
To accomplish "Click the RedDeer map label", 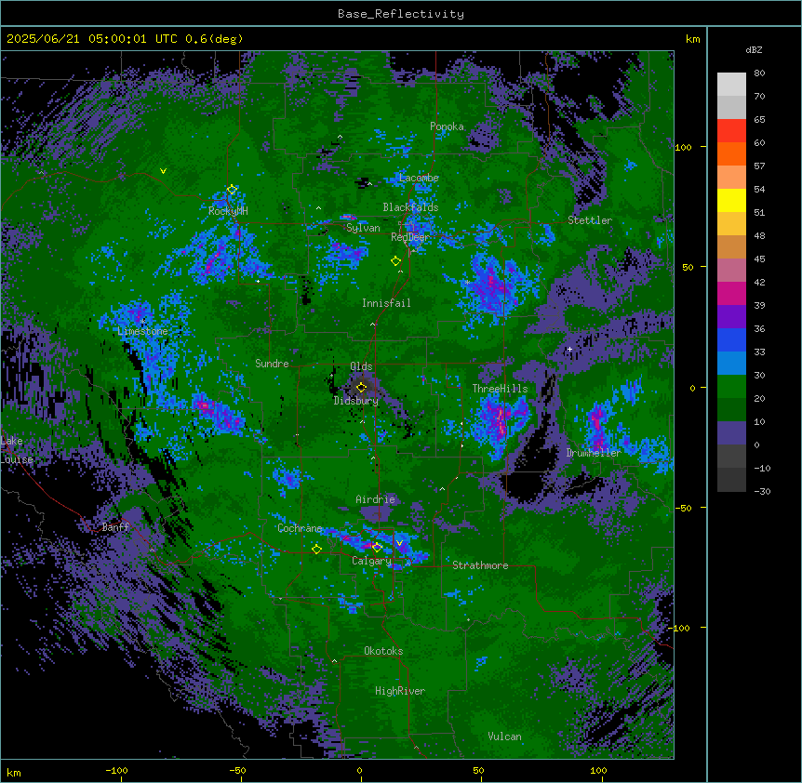I will tap(410, 237).
